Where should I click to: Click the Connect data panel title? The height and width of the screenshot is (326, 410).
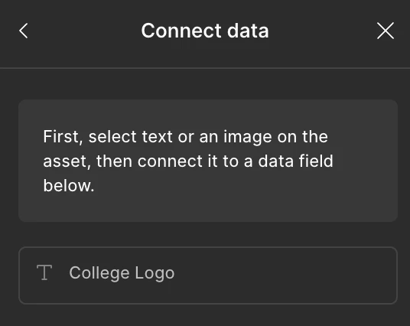(205, 31)
